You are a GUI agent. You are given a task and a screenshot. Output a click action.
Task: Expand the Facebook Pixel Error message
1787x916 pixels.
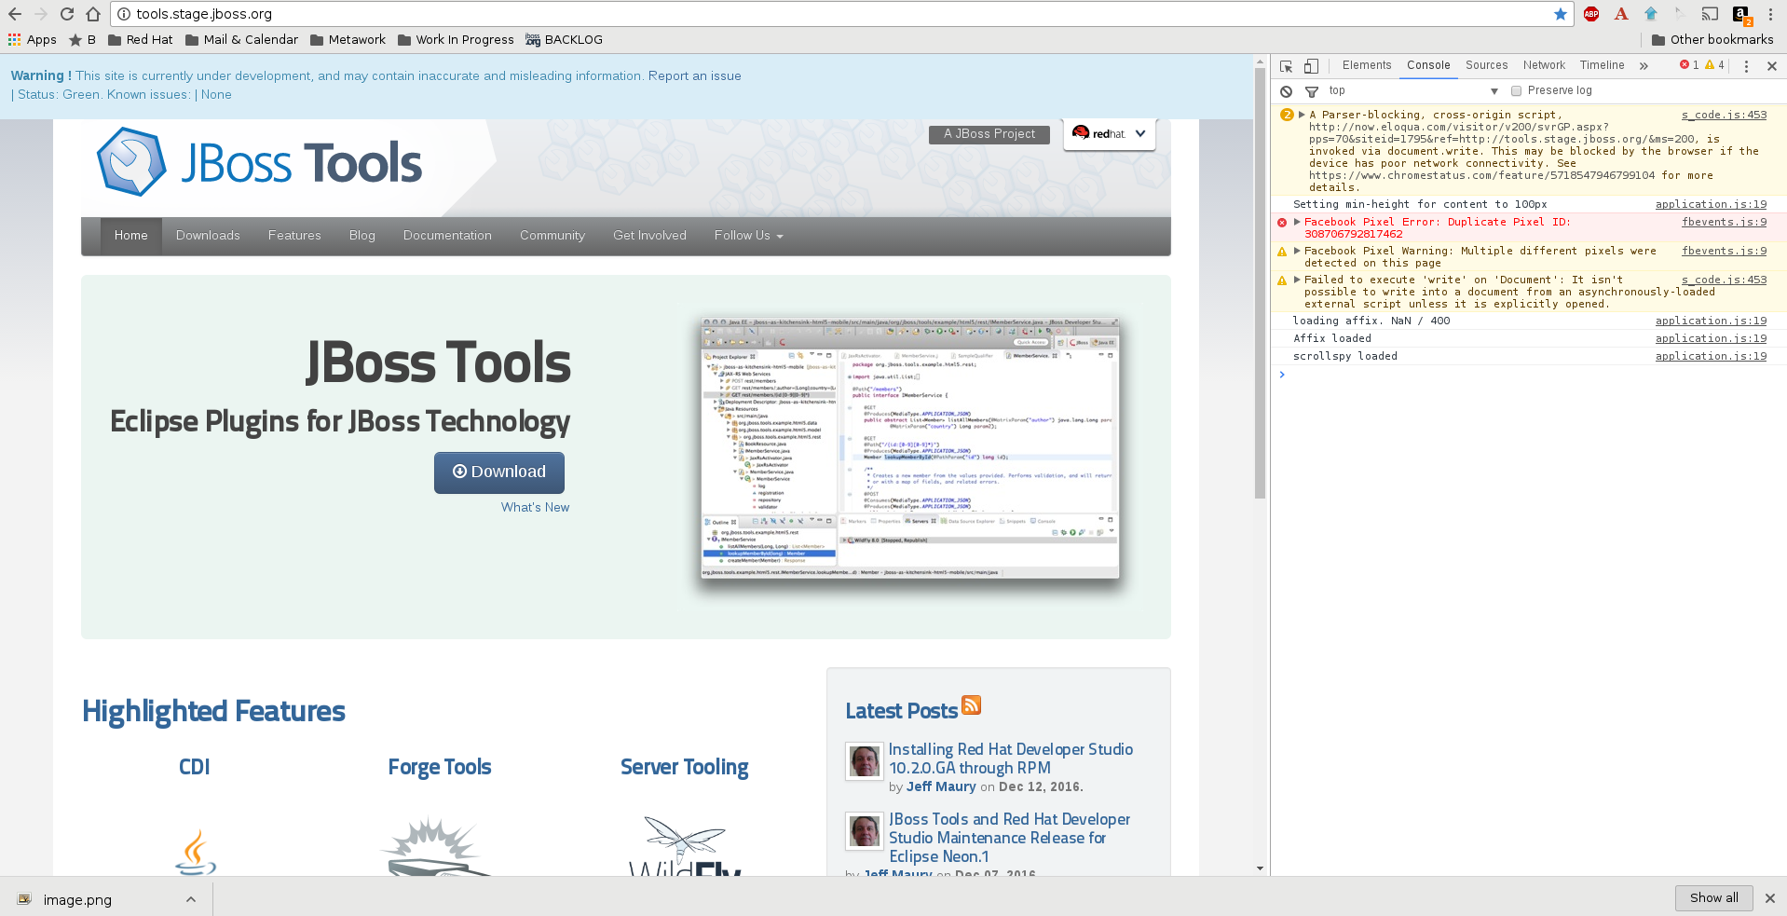tap(1297, 222)
